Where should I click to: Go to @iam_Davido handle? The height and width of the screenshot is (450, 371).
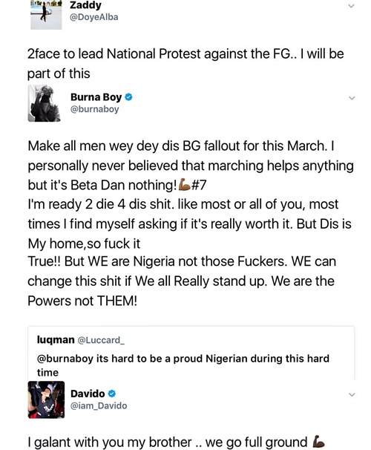99,405
